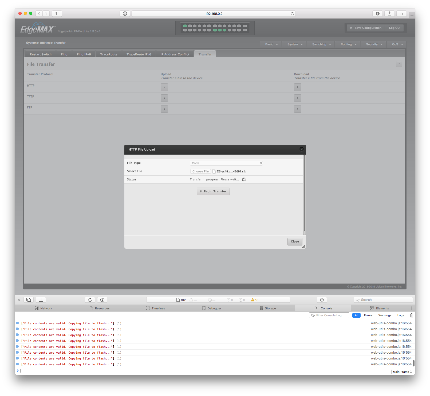Click the HTTP upload arrow icon

(164, 87)
